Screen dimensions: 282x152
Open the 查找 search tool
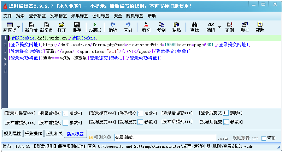click(194, 27)
